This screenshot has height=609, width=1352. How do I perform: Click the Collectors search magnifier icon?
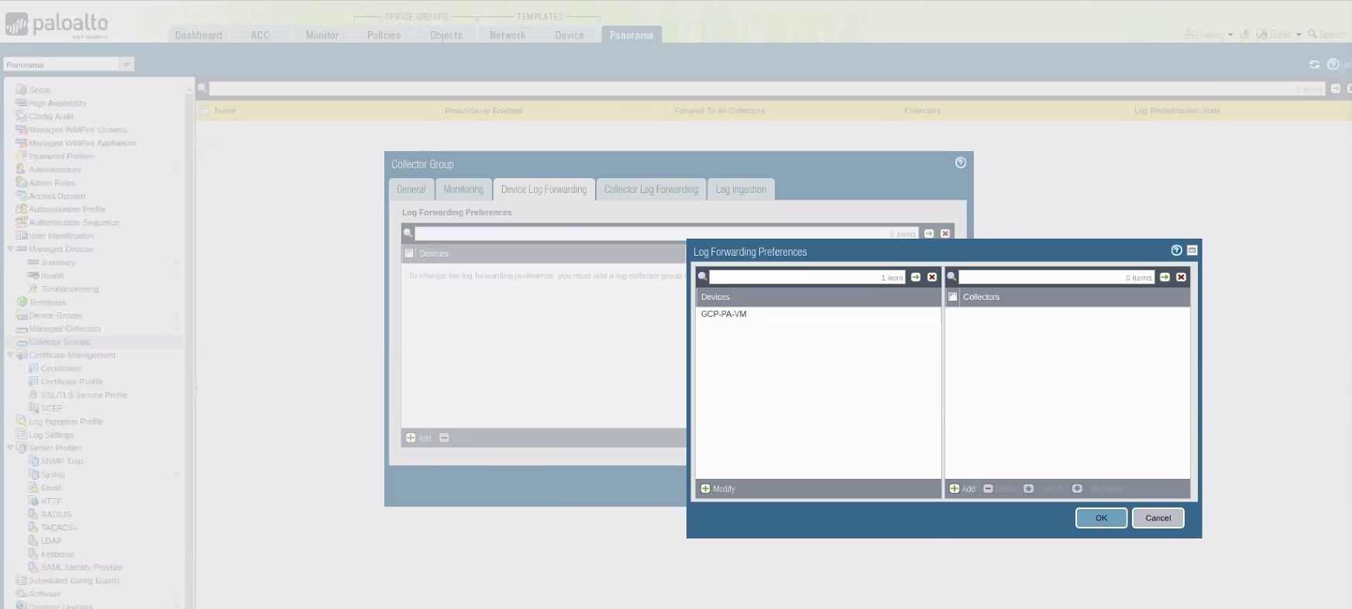click(x=952, y=277)
